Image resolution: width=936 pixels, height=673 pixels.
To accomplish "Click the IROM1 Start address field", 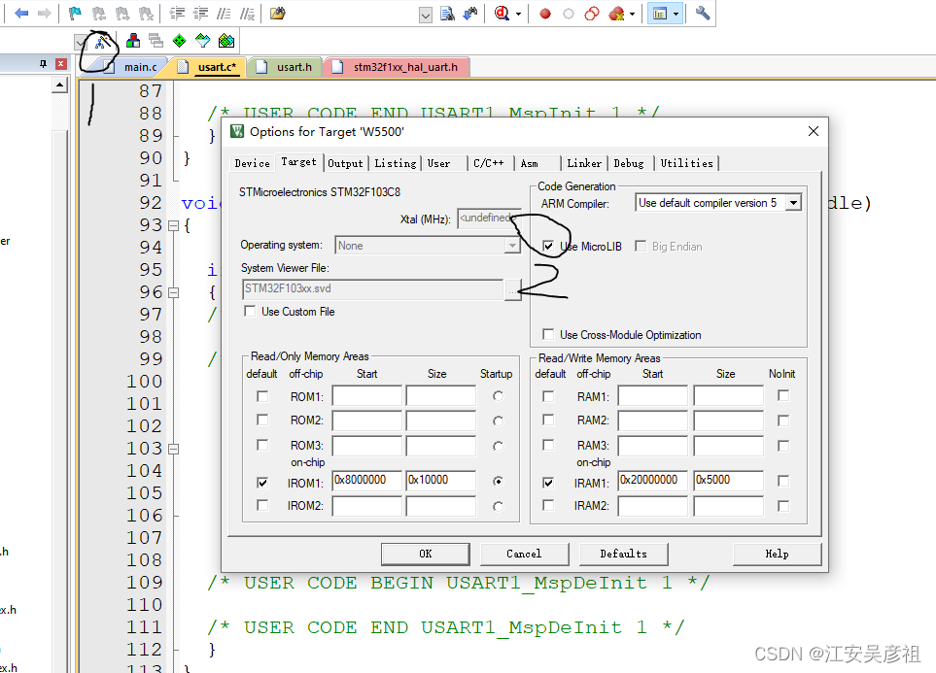I will point(366,481).
